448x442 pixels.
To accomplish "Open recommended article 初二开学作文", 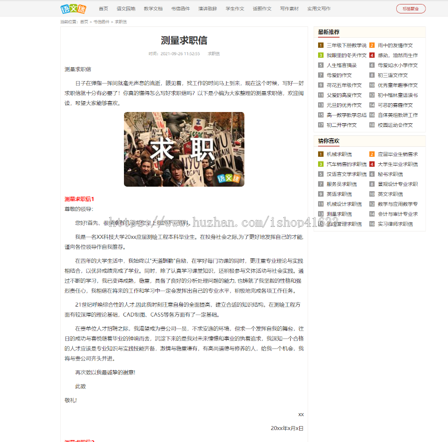I will coord(341,125).
